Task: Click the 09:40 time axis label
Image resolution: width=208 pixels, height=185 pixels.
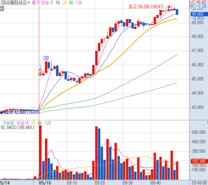Action: tap(156, 183)
